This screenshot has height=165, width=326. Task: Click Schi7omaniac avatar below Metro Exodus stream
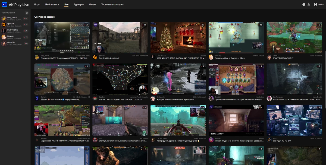269,98
